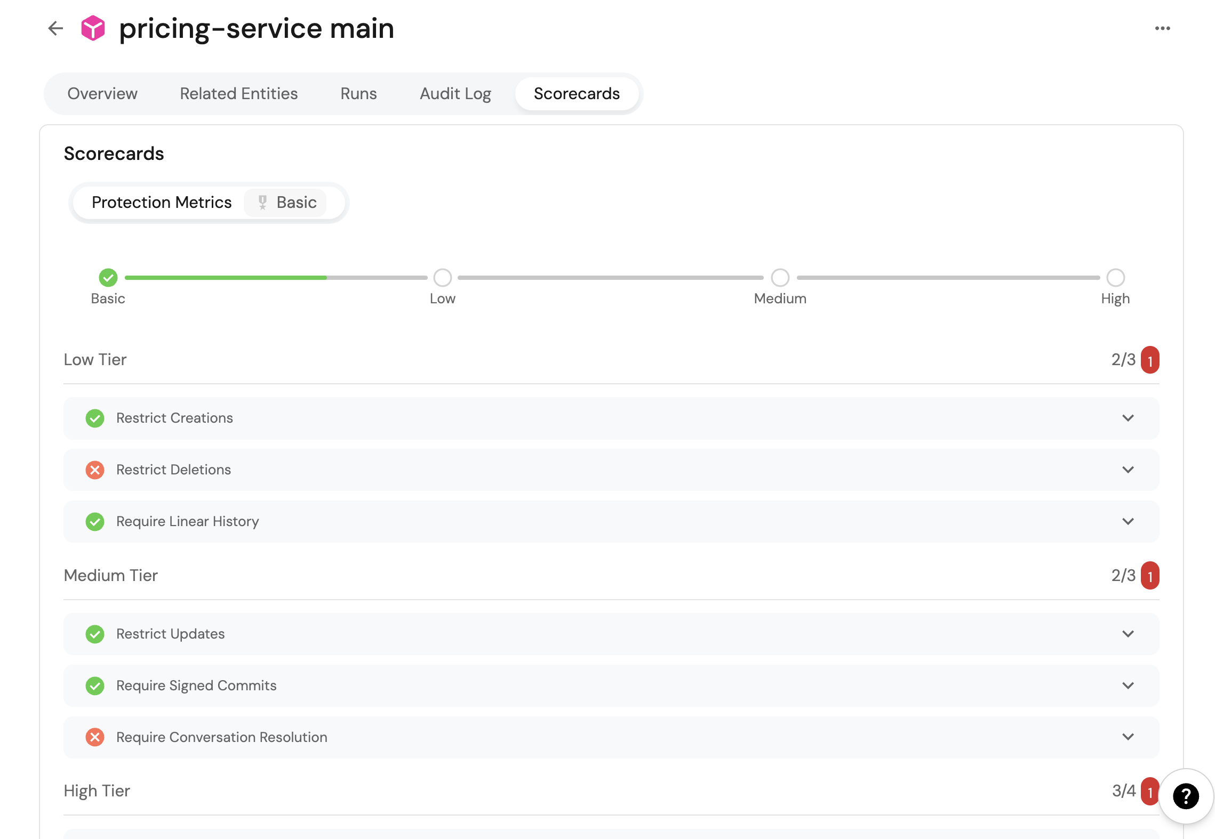Select the Protection Metrics scorecard button
The image size is (1215, 839).
[x=162, y=203]
